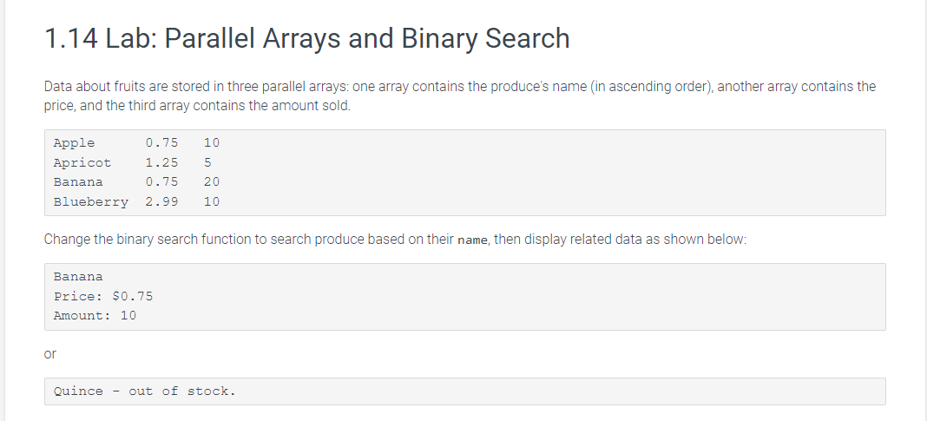Click the amount 10 in the Apple row
The image size is (927, 421).
point(211,142)
